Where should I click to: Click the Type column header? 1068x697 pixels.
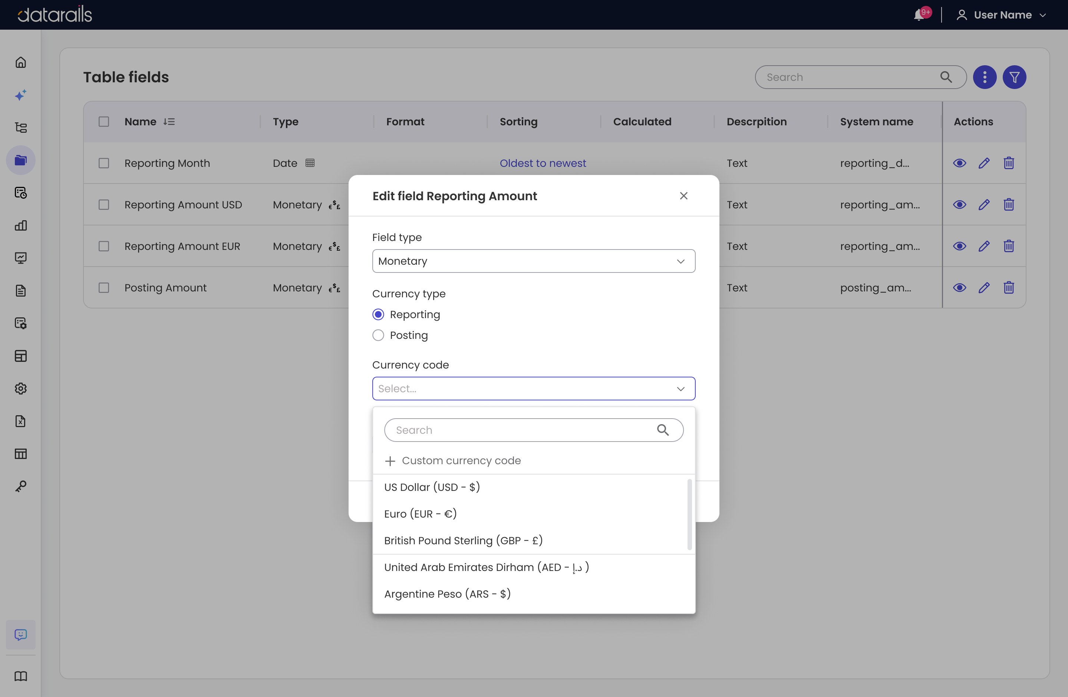pyautogui.click(x=286, y=122)
